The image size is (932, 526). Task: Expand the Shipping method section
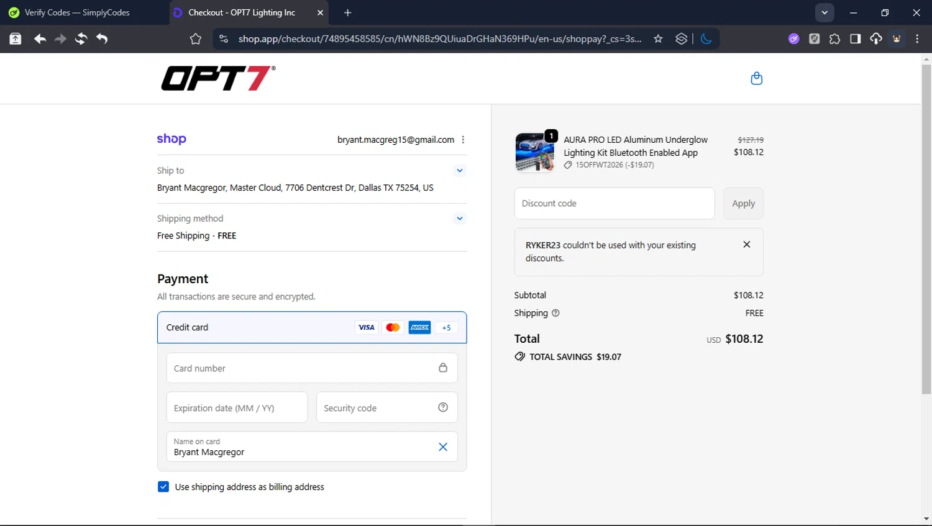460,218
